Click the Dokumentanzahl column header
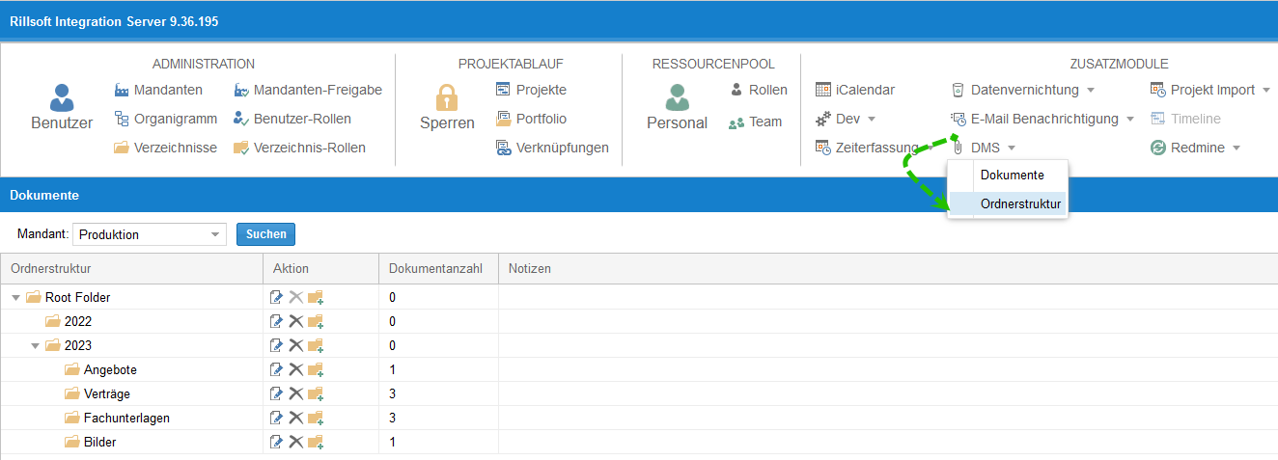 (x=438, y=268)
